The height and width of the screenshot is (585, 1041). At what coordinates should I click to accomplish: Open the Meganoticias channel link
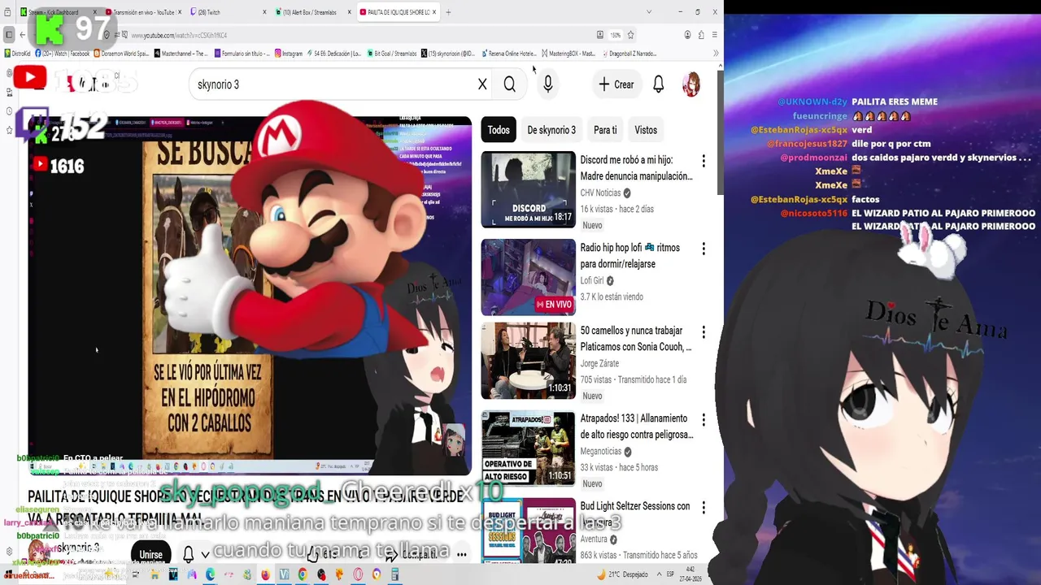pos(601,451)
